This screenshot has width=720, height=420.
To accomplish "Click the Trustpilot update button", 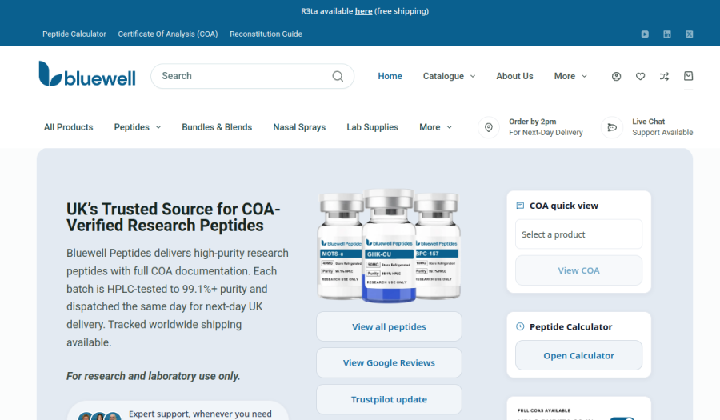I will [389, 399].
